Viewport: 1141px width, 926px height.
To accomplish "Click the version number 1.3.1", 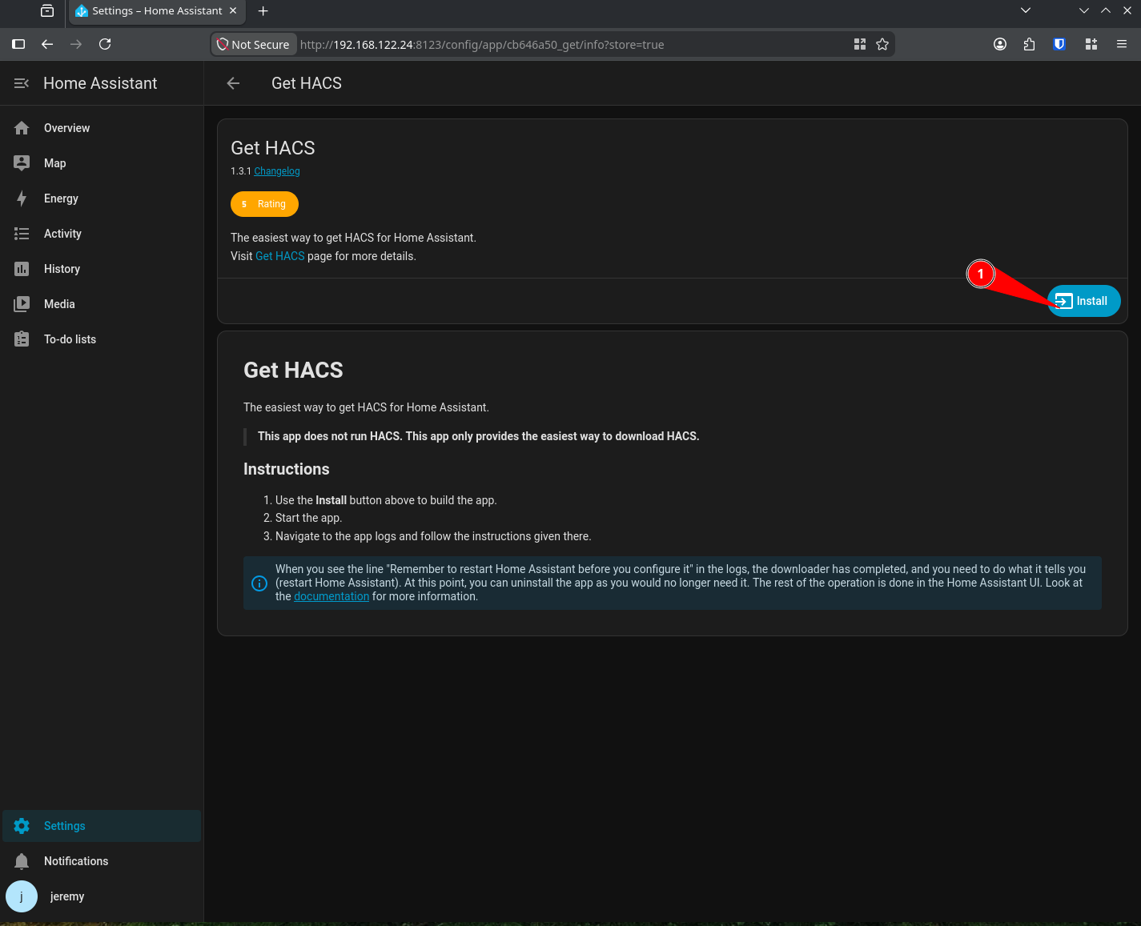I will tap(241, 171).
